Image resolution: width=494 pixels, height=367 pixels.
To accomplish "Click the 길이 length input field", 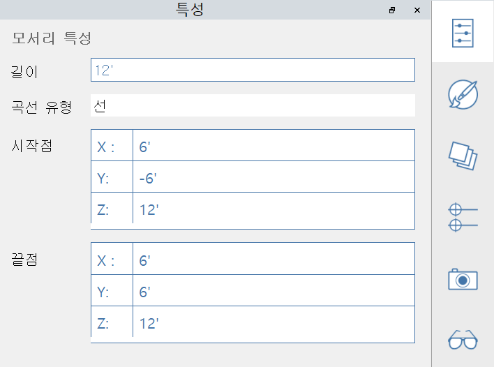I will point(253,70).
